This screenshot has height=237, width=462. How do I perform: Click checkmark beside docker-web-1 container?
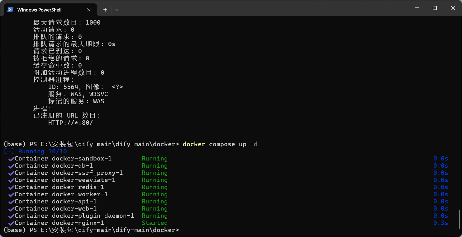[x=11, y=209]
